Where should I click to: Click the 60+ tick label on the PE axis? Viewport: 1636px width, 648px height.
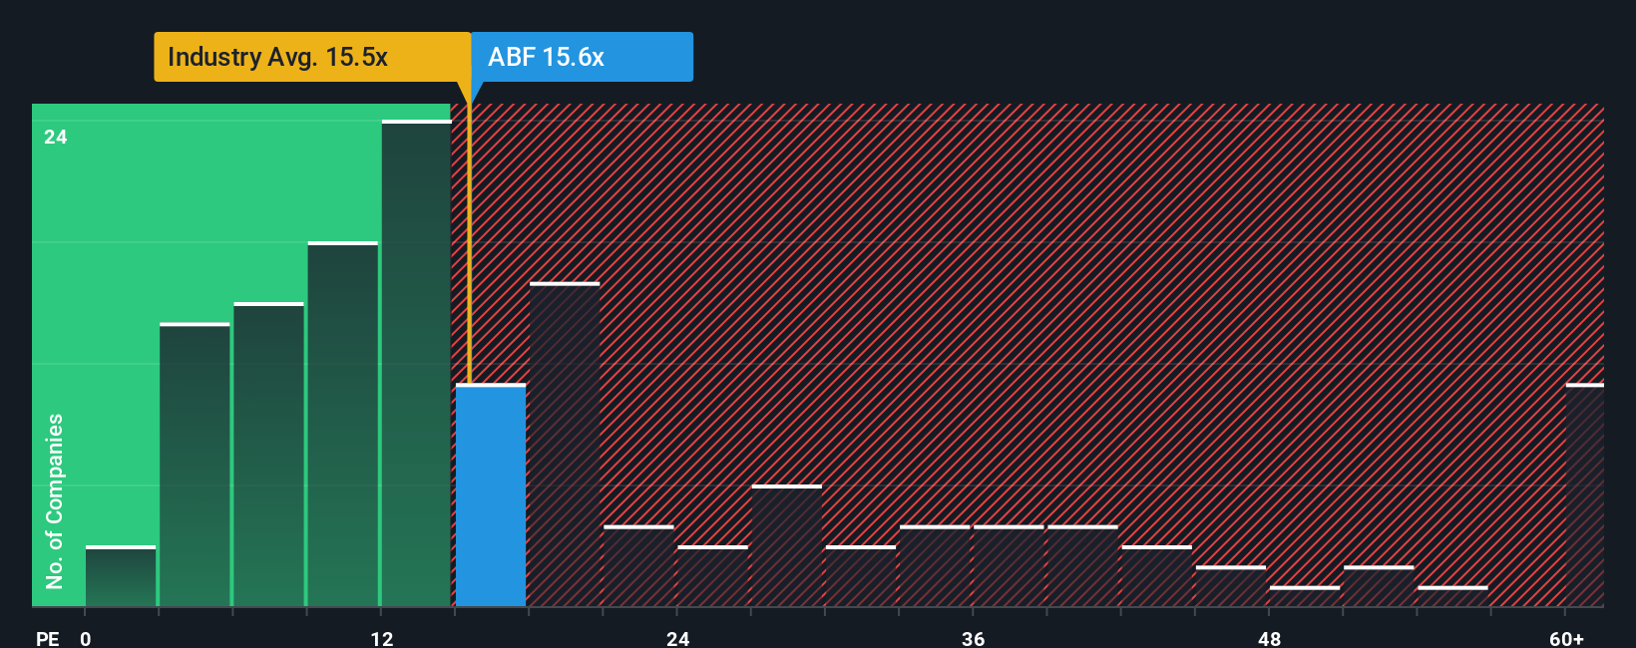(1567, 638)
